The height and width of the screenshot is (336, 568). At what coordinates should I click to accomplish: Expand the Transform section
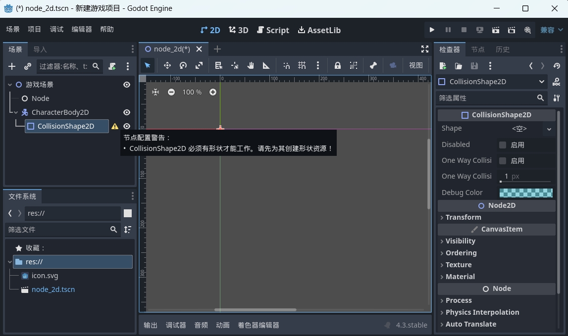pyautogui.click(x=463, y=217)
